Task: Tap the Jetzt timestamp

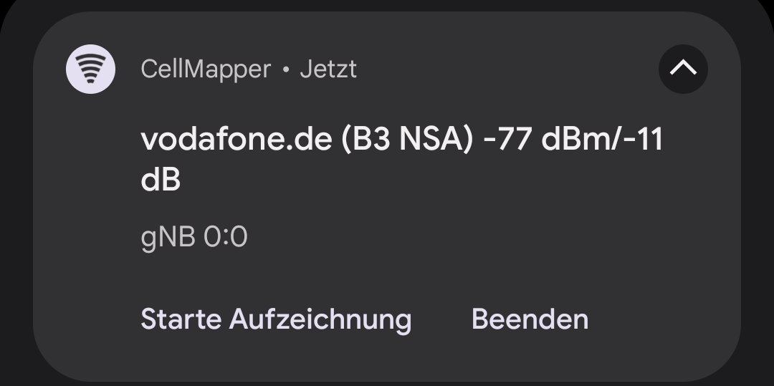Action: tap(328, 69)
